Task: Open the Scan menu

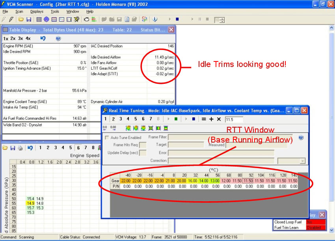Action: pos(19,11)
